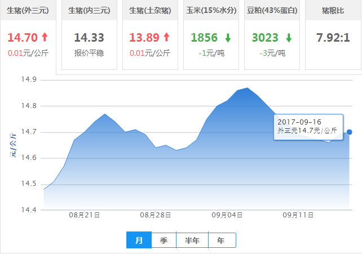The height and width of the screenshot is (254, 362).
Task: Click the 报价平稳 status text
Action: tap(89, 53)
